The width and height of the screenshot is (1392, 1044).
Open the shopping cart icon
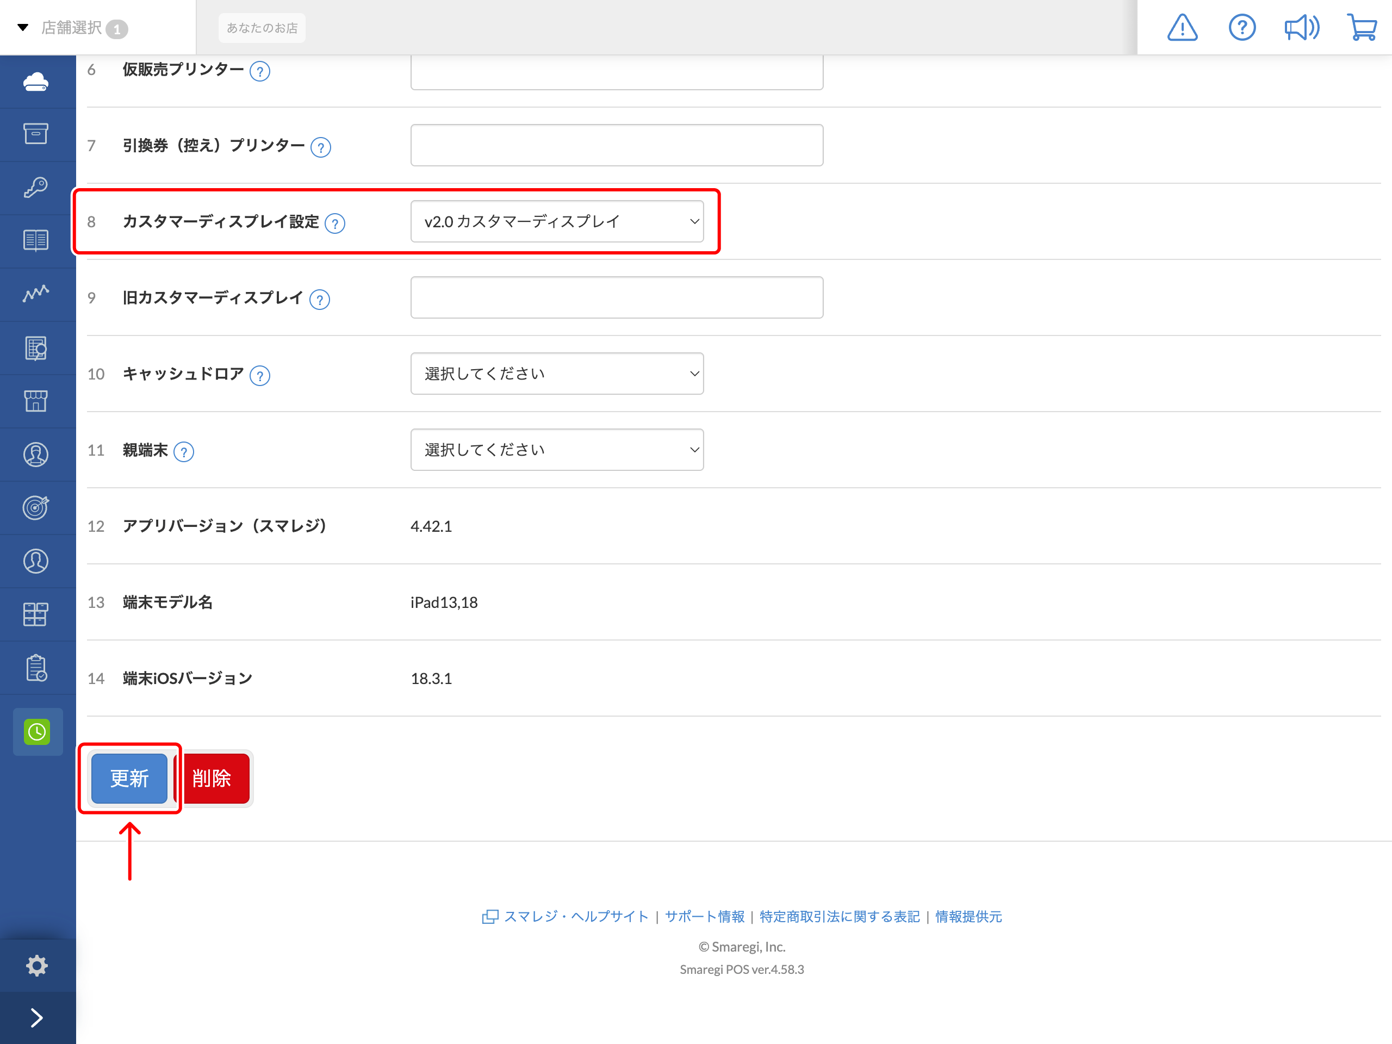(1362, 28)
